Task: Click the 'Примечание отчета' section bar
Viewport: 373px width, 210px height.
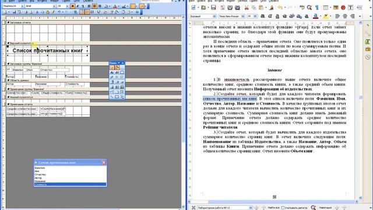Action: tap(94, 104)
